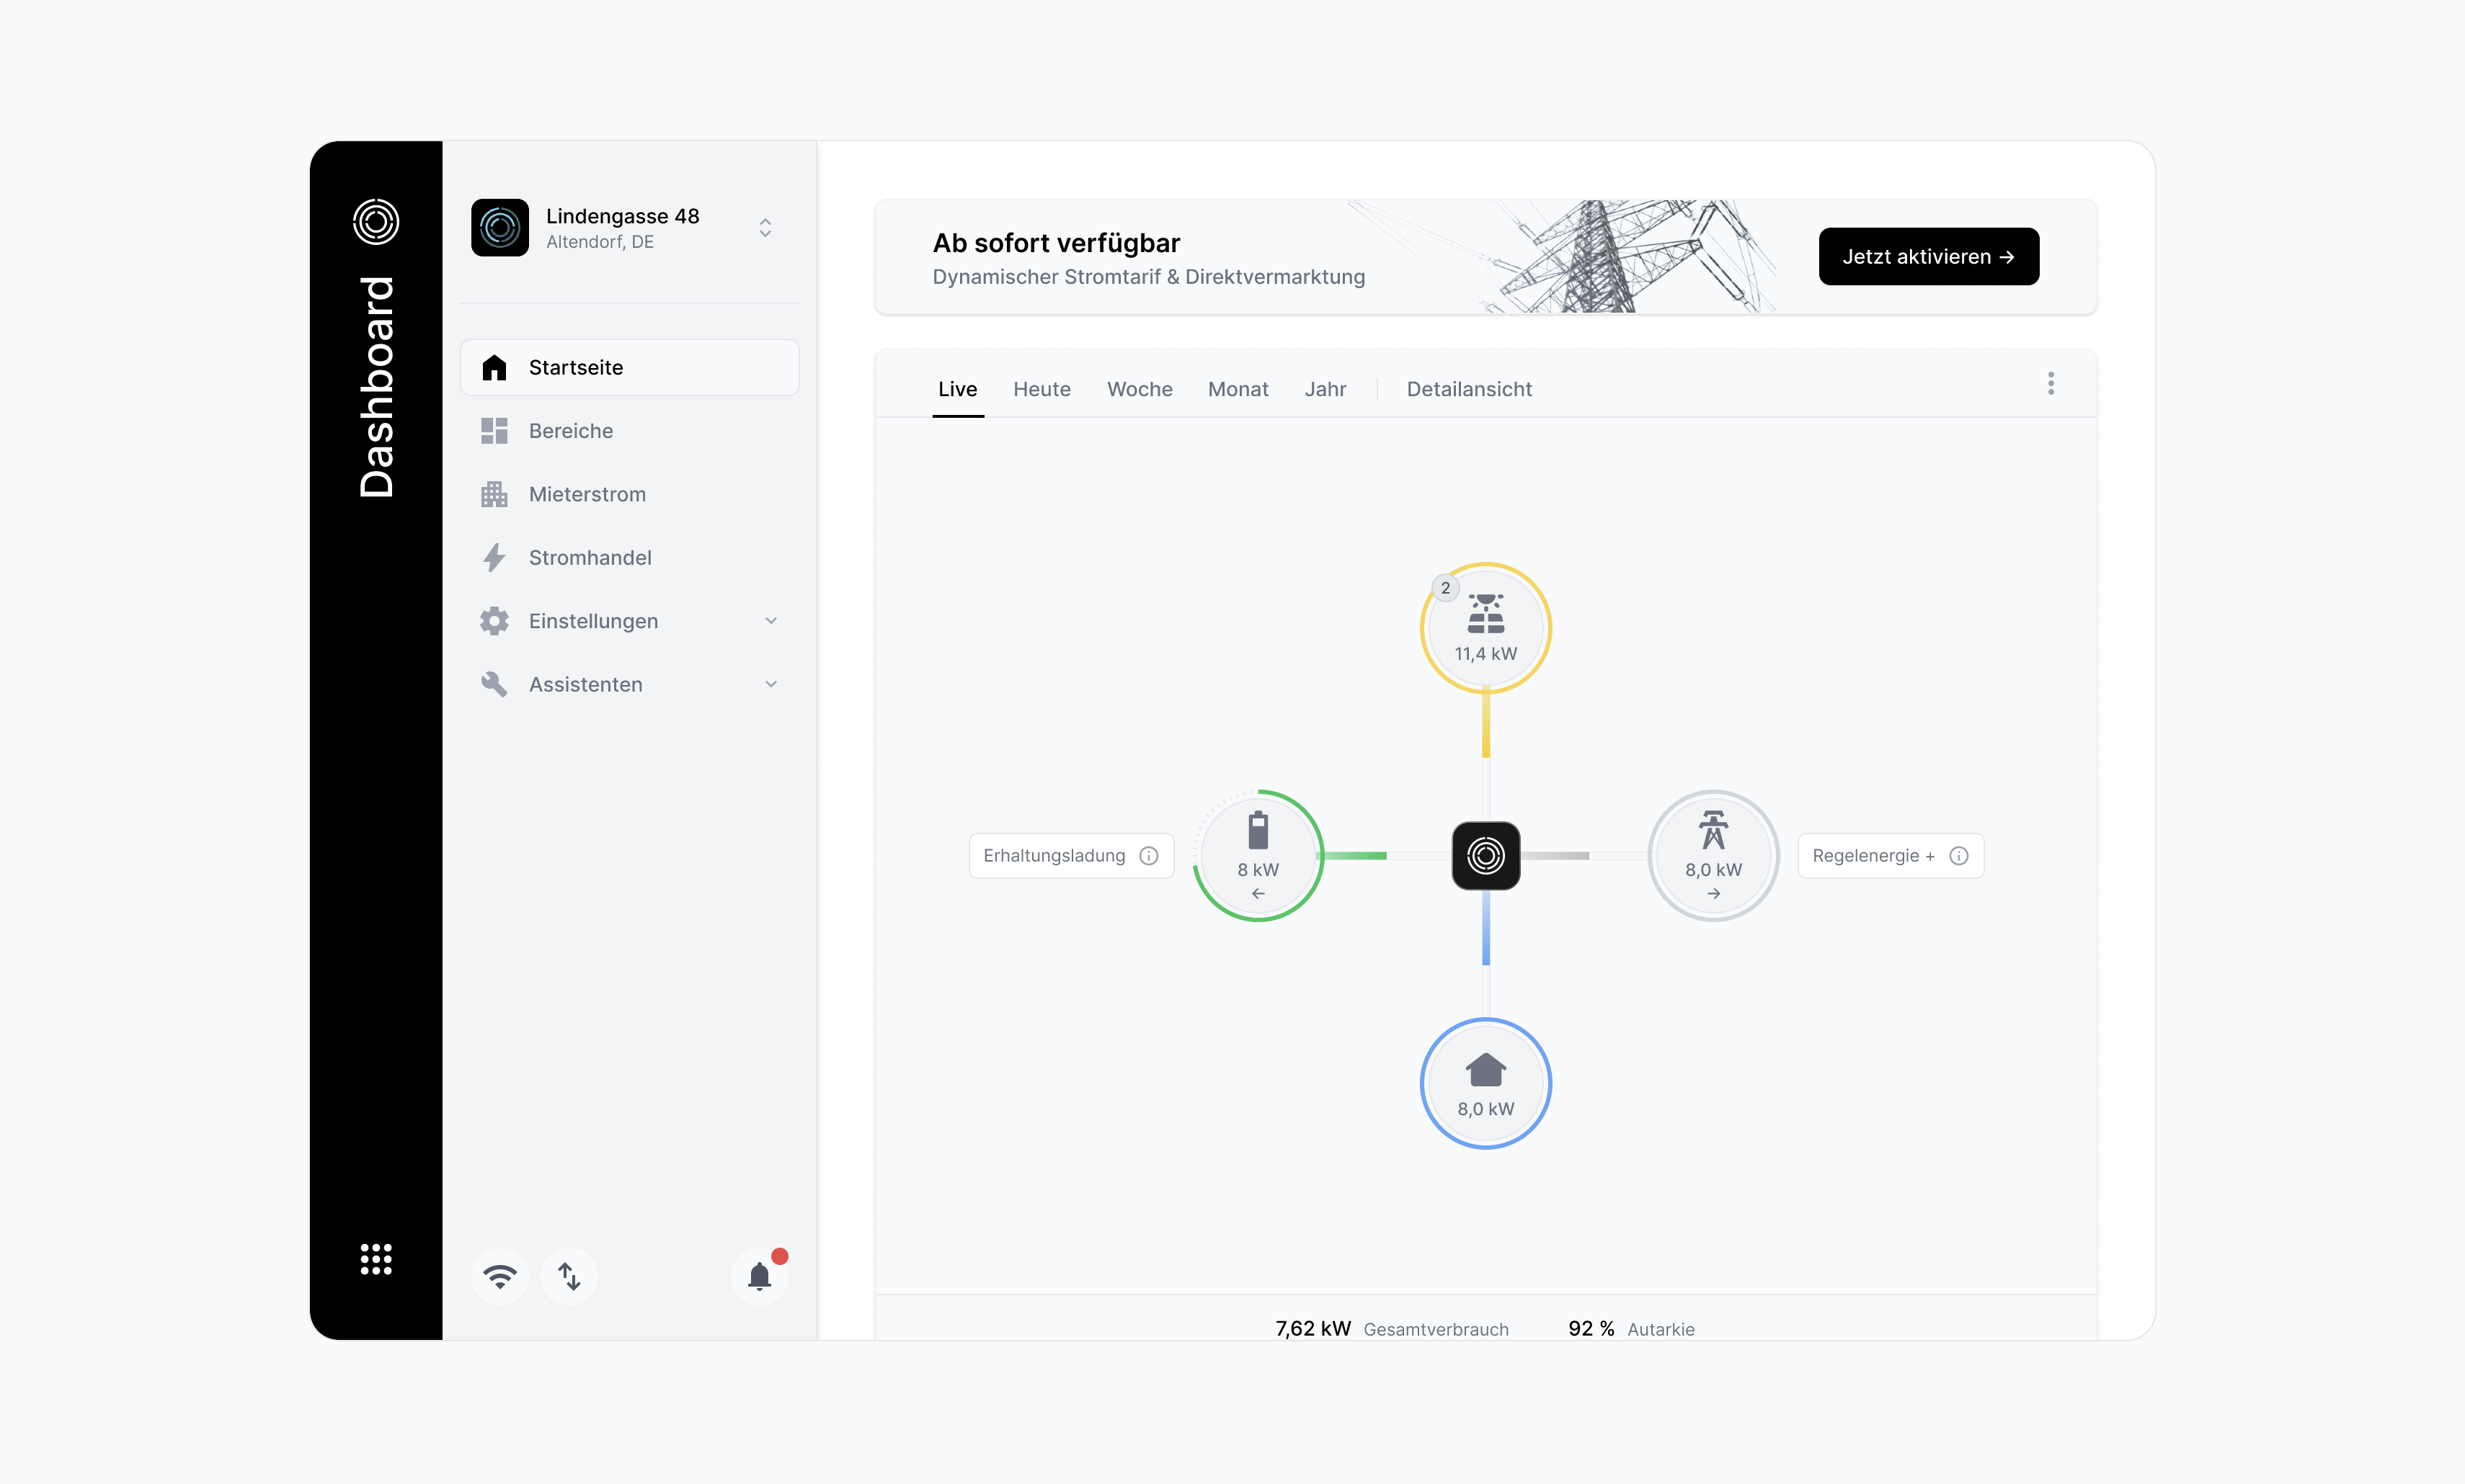Click the power grid pylon node
The width and height of the screenshot is (2465, 1484).
tap(1713, 856)
